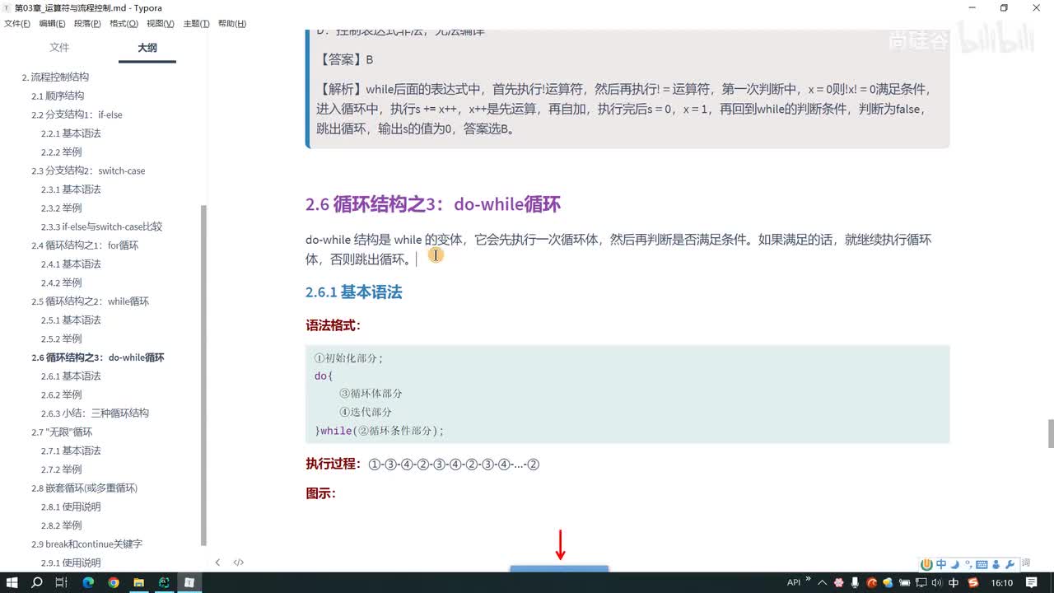This screenshot has height=593, width=1054.
Task: Toggle the moon icon on IME toolbar
Action: [955, 564]
